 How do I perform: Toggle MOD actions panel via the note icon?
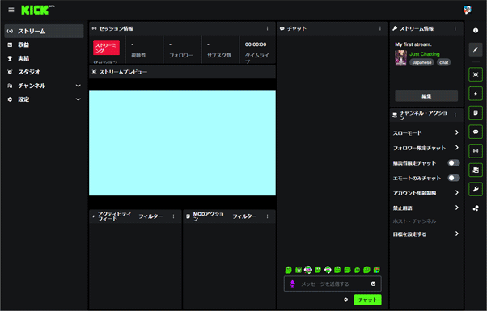point(476,113)
